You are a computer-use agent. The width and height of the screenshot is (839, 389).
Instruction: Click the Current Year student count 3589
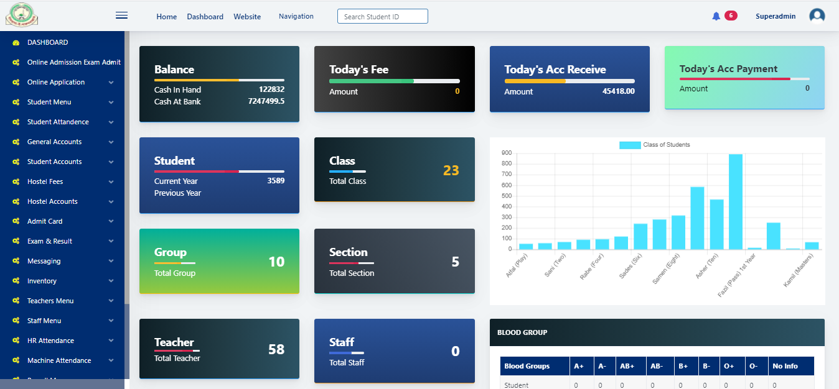(x=276, y=181)
